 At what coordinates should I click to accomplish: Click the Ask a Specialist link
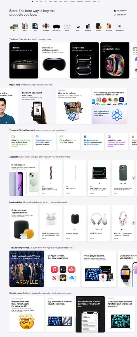pyautogui.click(x=120, y=11)
